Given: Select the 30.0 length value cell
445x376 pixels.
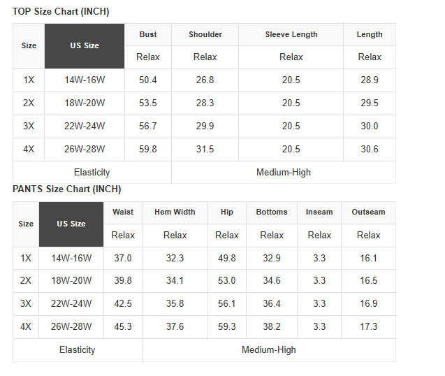Looking at the screenshot, I should (x=370, y=126).
